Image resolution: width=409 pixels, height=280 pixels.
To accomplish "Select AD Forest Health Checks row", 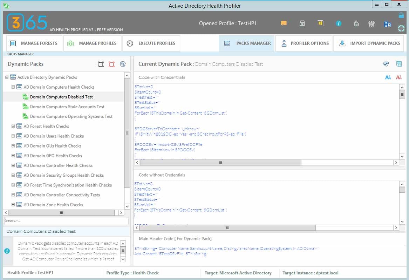I will [46, 126].
